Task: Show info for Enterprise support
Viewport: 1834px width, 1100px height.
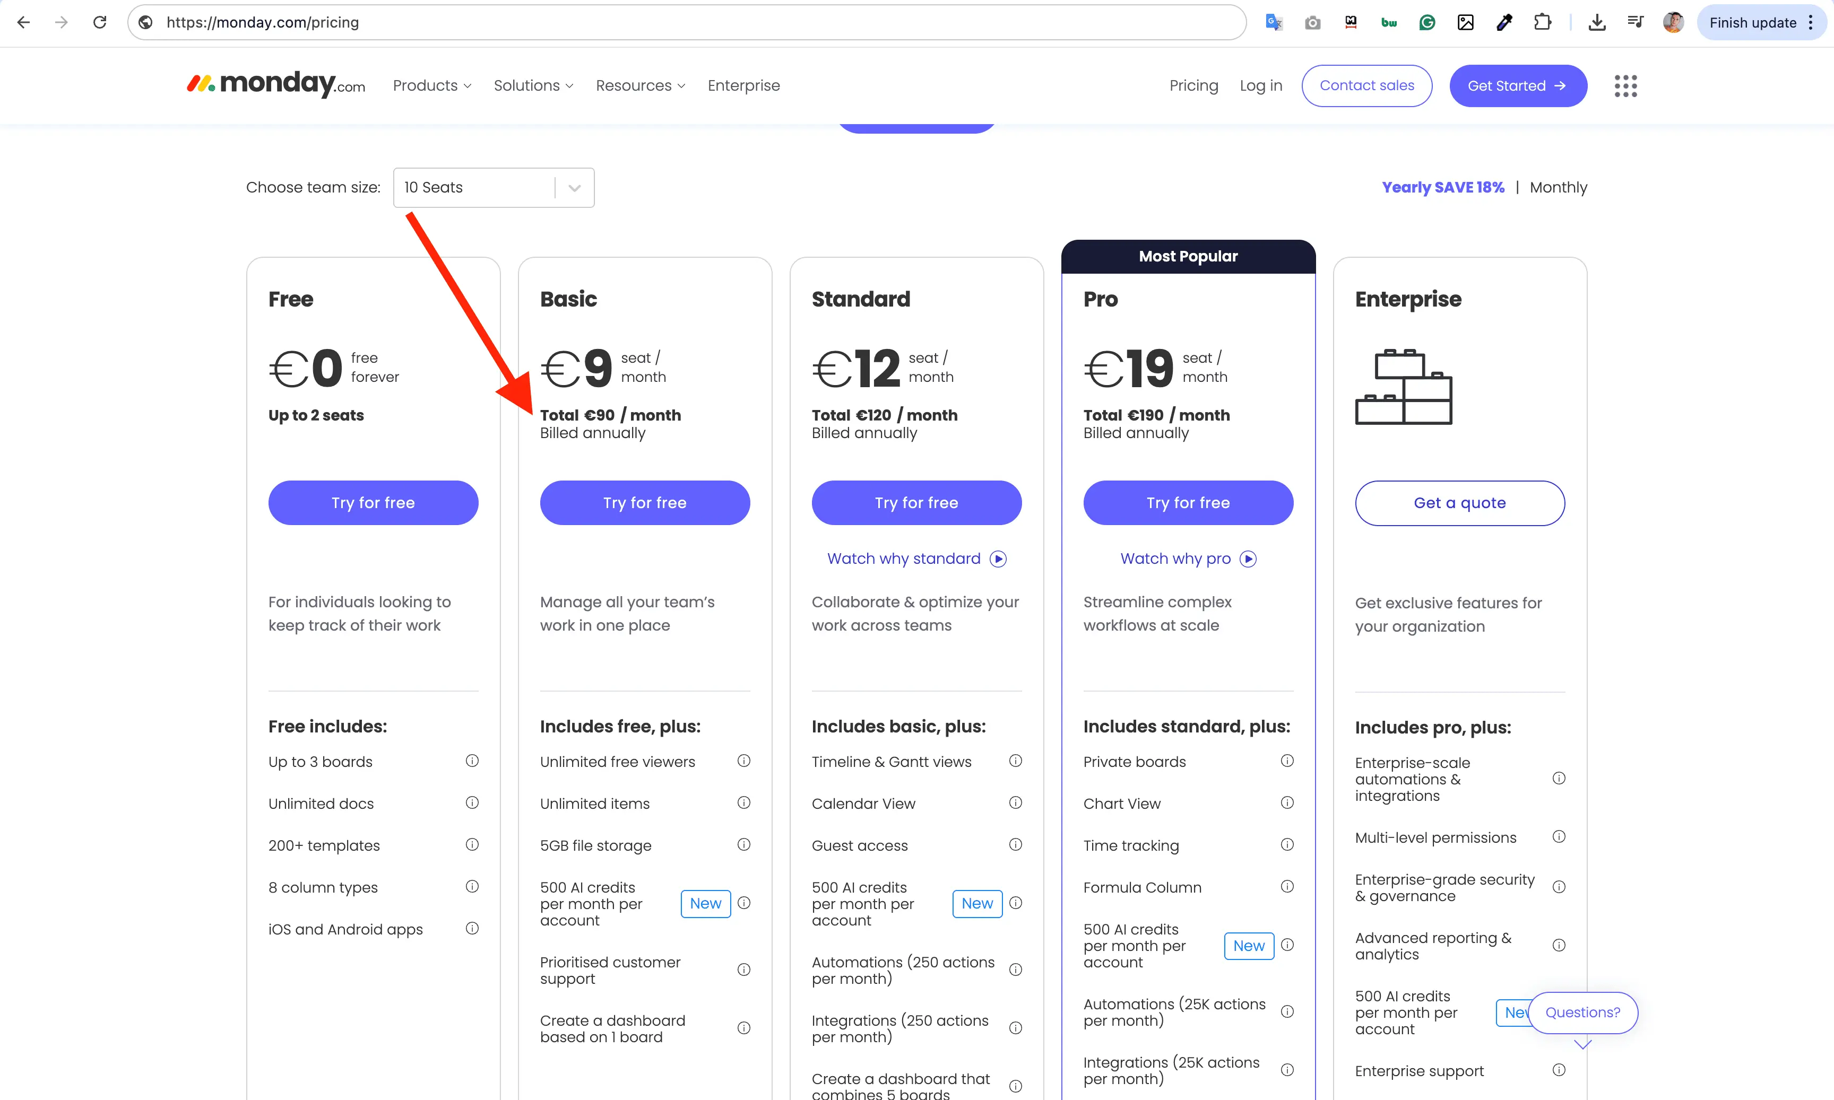Action: (x=1559, y=1070)
